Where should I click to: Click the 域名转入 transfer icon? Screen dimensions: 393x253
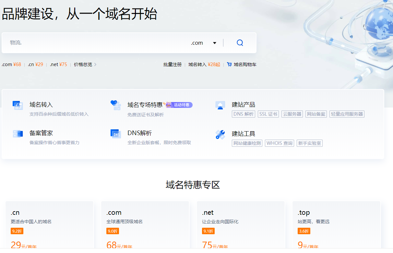click(x=18, y=105)
